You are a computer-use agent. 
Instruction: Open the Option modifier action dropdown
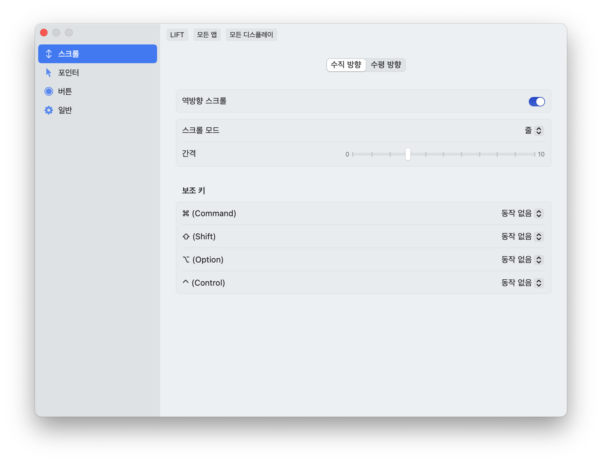[522, 260]
